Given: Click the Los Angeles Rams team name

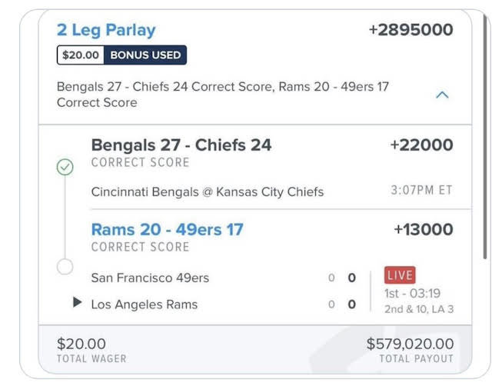Looking at the screenshot, I should point(145,304).
